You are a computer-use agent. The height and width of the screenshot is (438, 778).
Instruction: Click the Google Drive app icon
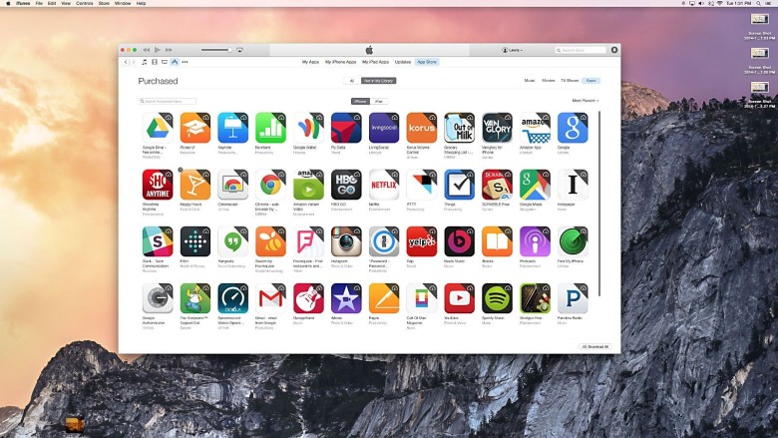pyautogui.click(x=157, y=128)
